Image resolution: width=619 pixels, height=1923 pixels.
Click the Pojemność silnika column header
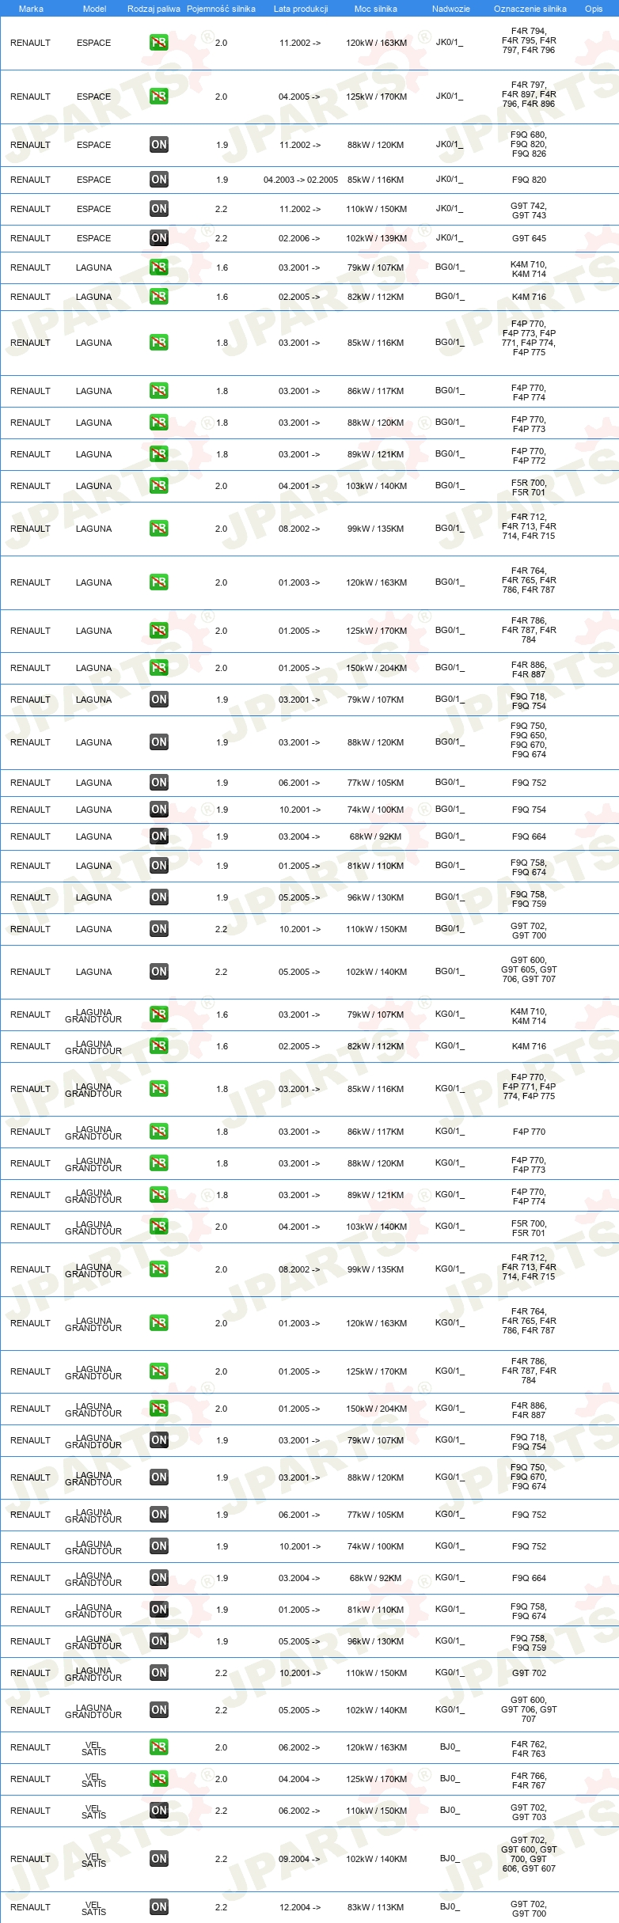click(221, 9)
